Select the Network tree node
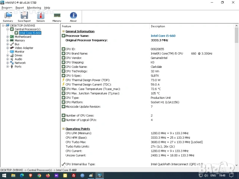 tap(20, 63)
